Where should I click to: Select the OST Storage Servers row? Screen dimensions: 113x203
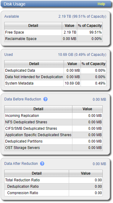click(54, 148)
